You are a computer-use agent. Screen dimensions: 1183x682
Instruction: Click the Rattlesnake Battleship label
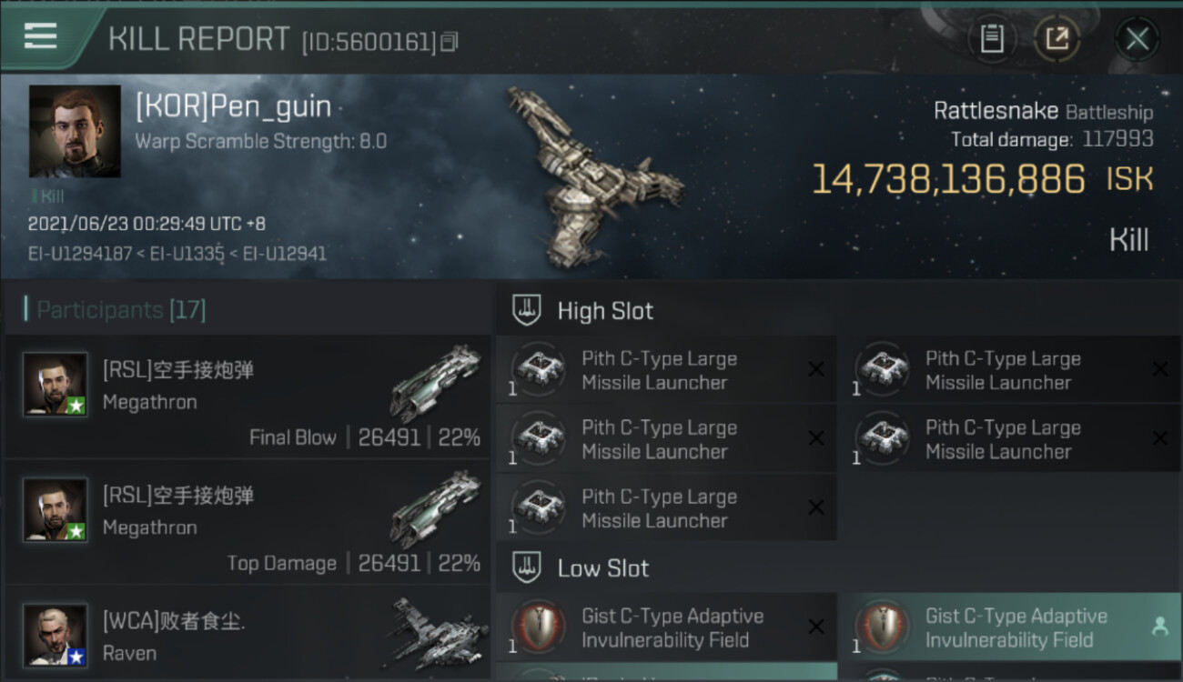(1043, 112)
